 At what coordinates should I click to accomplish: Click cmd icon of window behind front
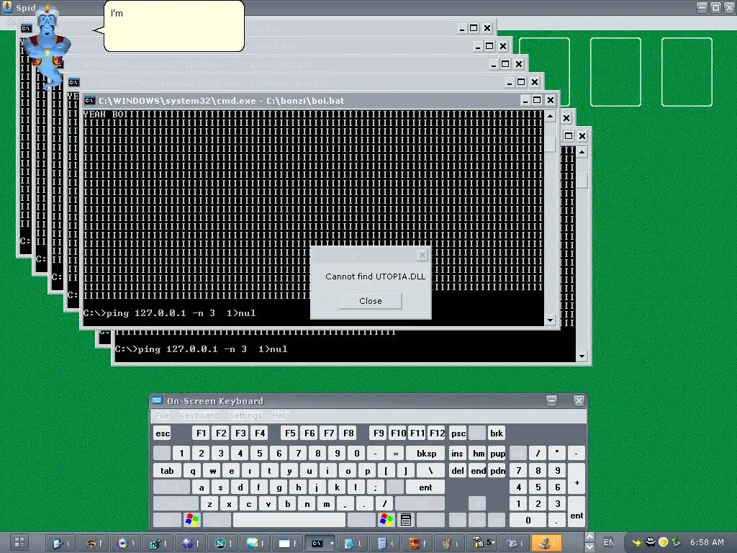pos(74,82)
